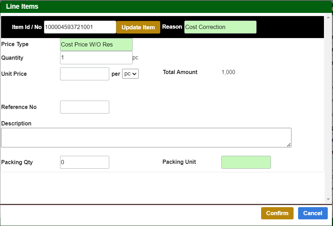Click the Packing Qty input field
Screen dimensions: 333x226
84,162
